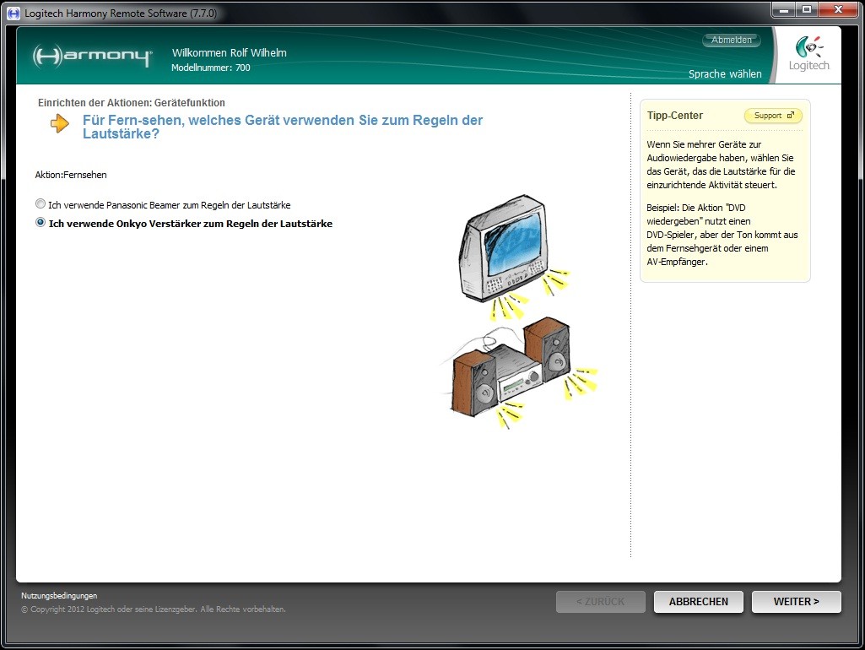
Task: Minimize the Harmony Remote Software window
Action: [x=783, y=10]
